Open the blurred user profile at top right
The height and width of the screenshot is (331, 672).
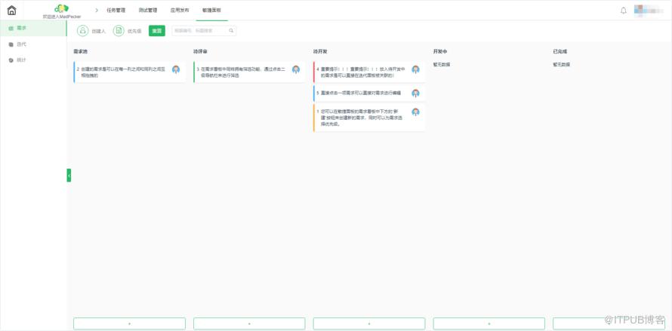(x=650, y=11)
